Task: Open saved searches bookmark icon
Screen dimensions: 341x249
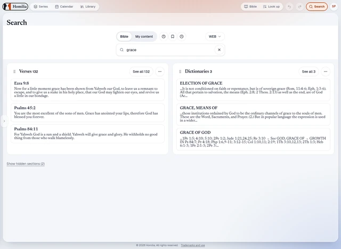Action: tap(173, 37)
